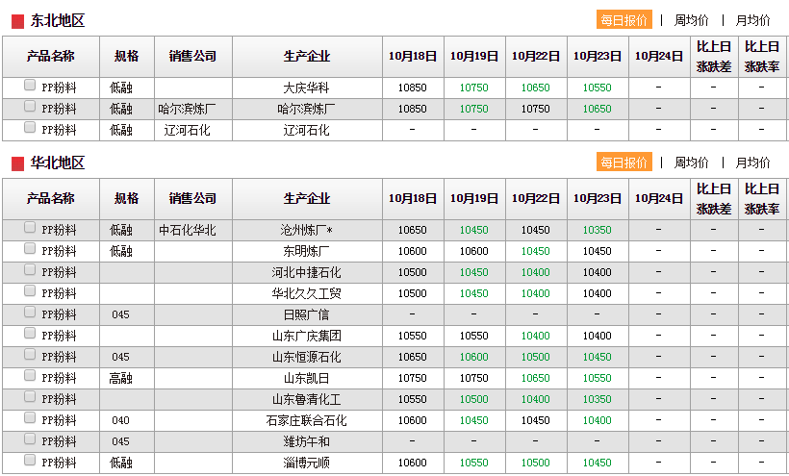The width and height of the screenshot is (789, 476).
Task: Click 040 spec in 石家庄联合石化 row
Action: click(121, 420)
